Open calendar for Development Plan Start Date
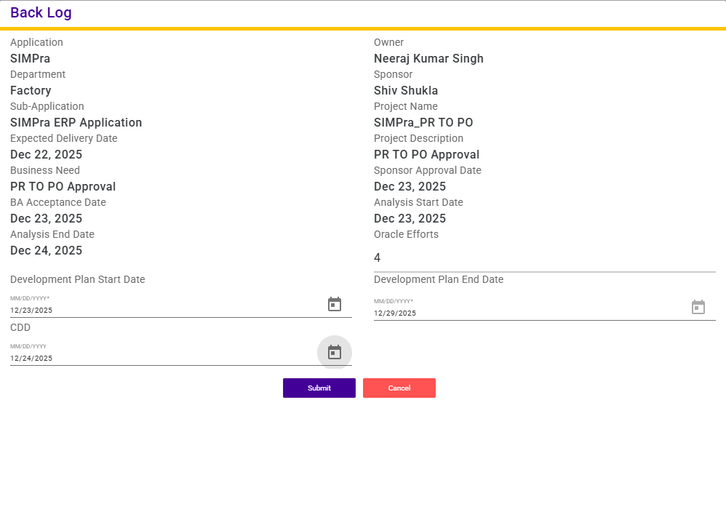726x512 pixels. pos(334,305)
